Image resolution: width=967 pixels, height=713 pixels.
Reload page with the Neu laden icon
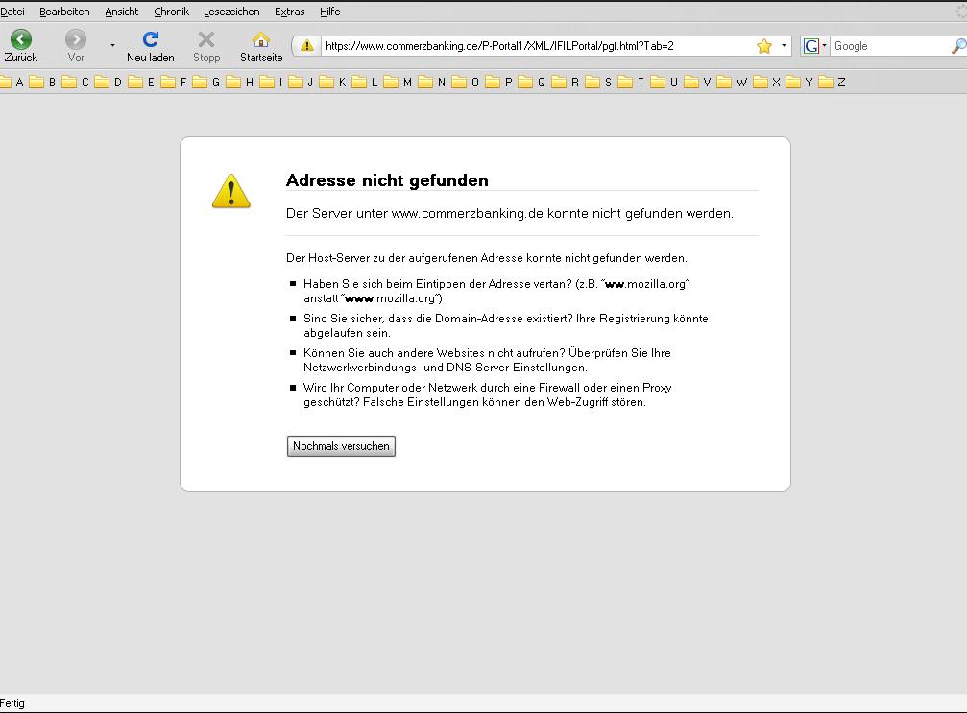151,39
